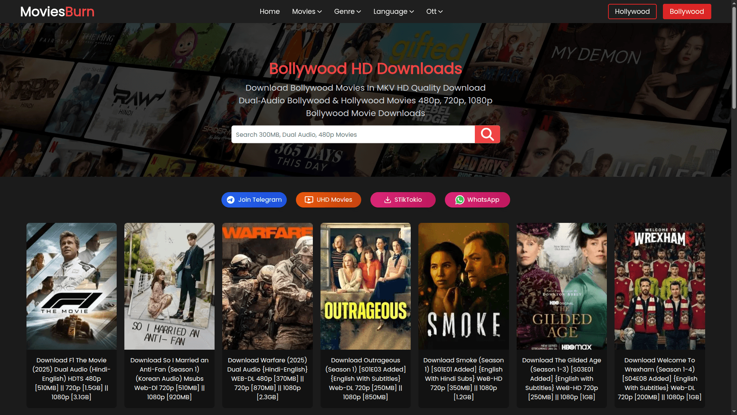Click the page vertical scrollbar
This screenshot has width=737, height=415.
pos(734,58)
